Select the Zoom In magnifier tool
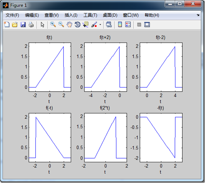The height and width of the screenshot is (183, 205). (x=53, y=25)
